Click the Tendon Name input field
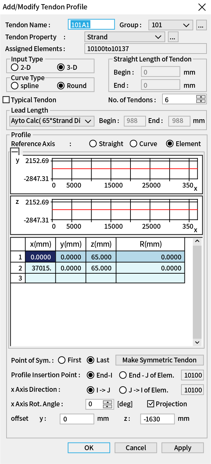This screenshot has width=211, height=464. click(x=91, y=25)
